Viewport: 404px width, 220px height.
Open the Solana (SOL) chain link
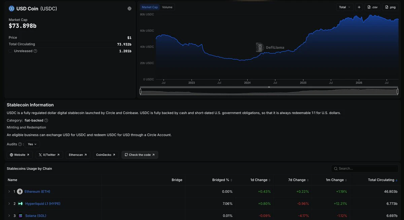click(x=36, y=216)
